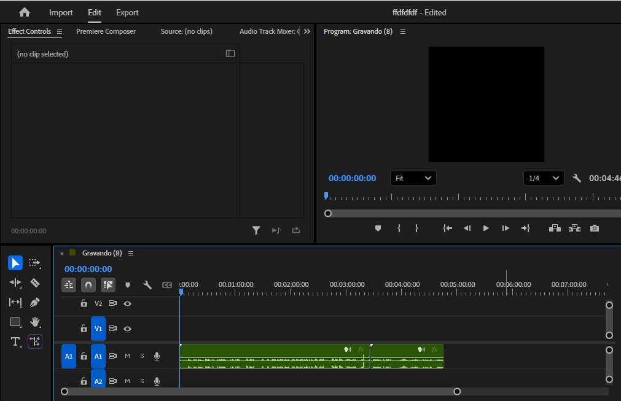Toggle insert sequences as nests
The width and height of the screenshot is (621, 401).
(x=69, y=284)
